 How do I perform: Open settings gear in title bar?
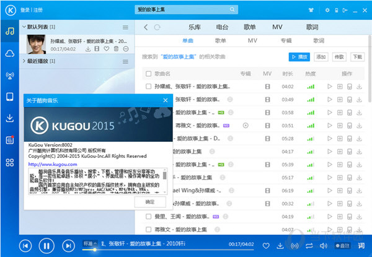point(327,10)
